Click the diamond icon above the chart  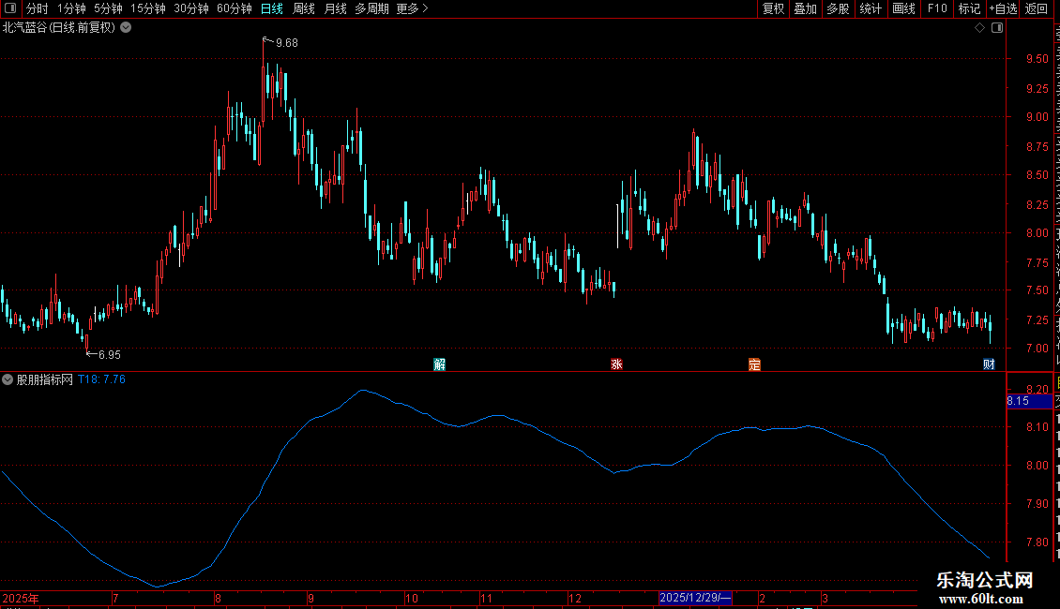(979, 28)
